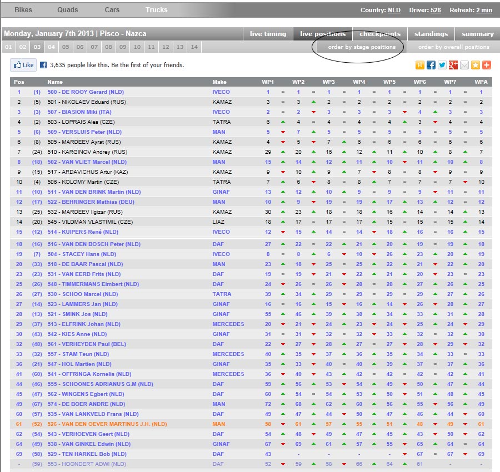This screenshot has height=472, width=500.
Task: Open driver 521 - SMINK Jos
Action: coord(77,314)
